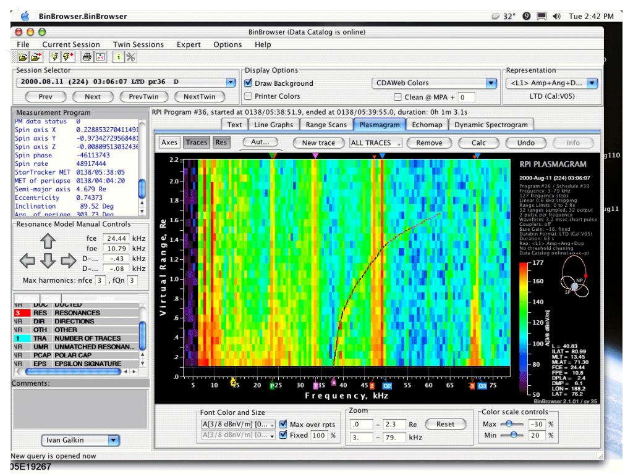This screenshot has height=474, width=633.
Task: Select the NUMBER OF TRACES row
Action: pyautogui.click(x=77, y=338)
